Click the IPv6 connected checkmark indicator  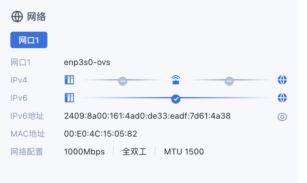pos(176,98)
